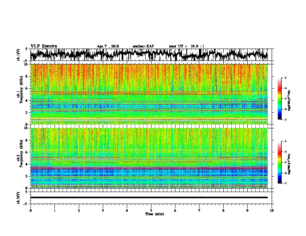Click the ch.3(V) axis label
The width and height of the screenshot is (306, 236).
[x=19, y=198]
